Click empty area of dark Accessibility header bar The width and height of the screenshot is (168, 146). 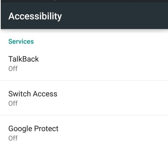point(115,16)
